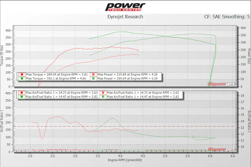The height and width of the screenshot is (167, 251).
Task: Click red Air/Fuel Ratio 14.73 marker in left legend
Action: tap(23, 93)
